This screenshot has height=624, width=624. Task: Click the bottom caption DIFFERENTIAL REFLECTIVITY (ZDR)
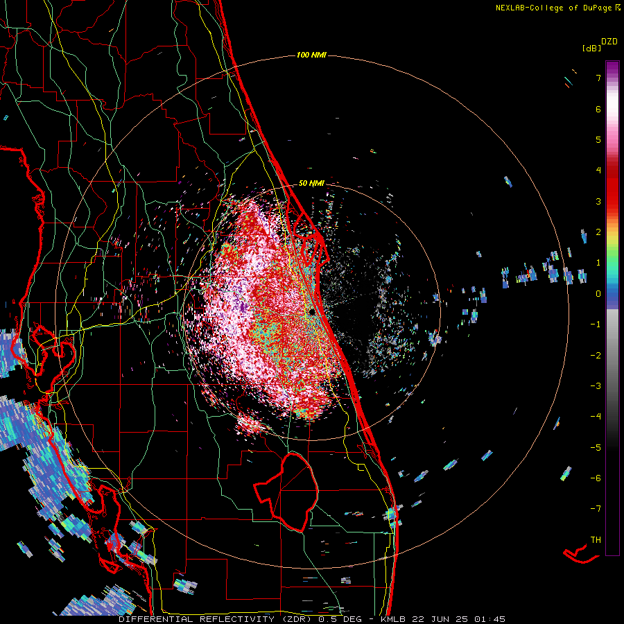pos(216,619)
